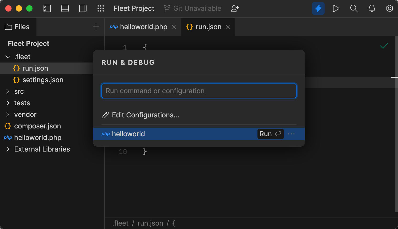Open the search with the magnifier icon
The height and width of the screenshot is (229, 398).
coord(354,8)
